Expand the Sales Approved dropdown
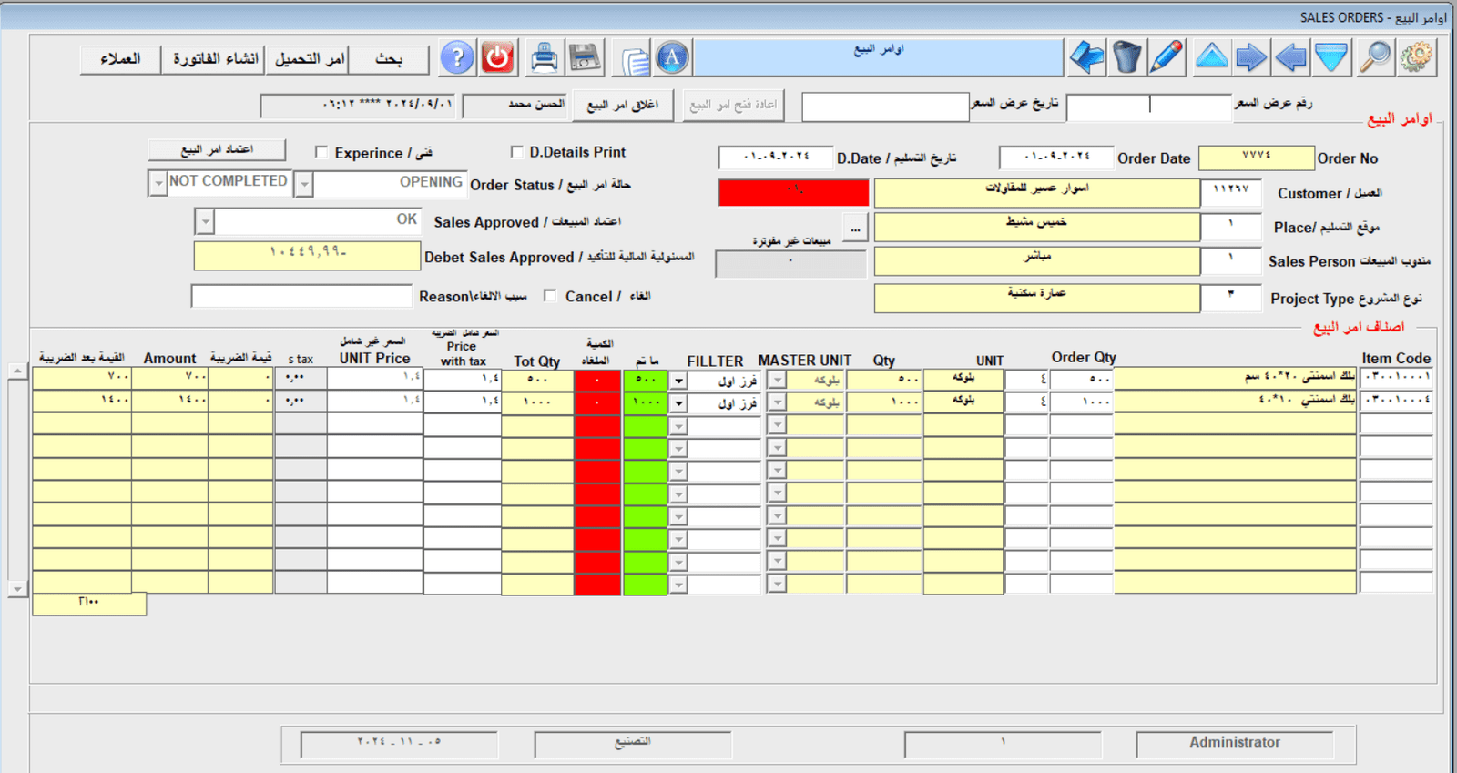 pos(205,222)
